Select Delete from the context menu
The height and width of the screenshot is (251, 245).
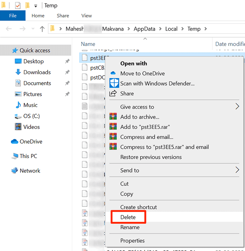128,217
